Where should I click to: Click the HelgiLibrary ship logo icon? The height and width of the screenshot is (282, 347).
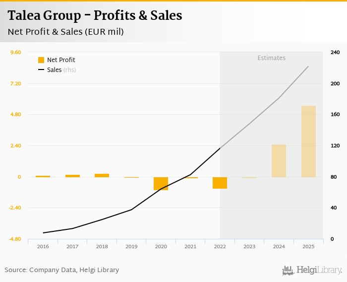tap(288, 271)
